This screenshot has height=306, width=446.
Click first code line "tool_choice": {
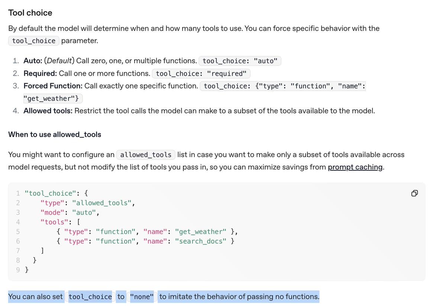point(56,193)
